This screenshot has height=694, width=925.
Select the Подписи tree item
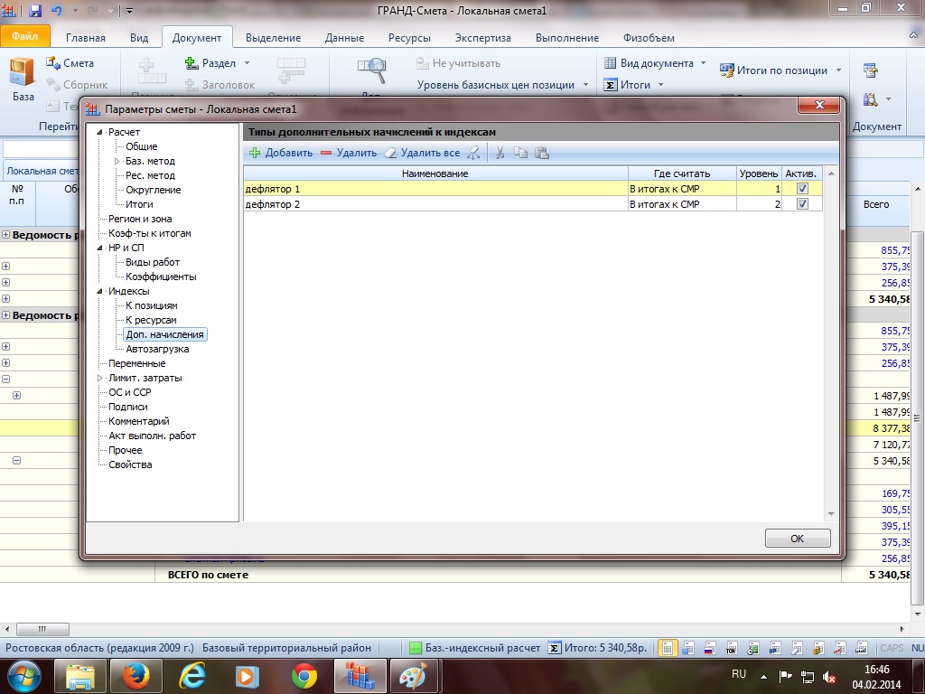[128, 408]
